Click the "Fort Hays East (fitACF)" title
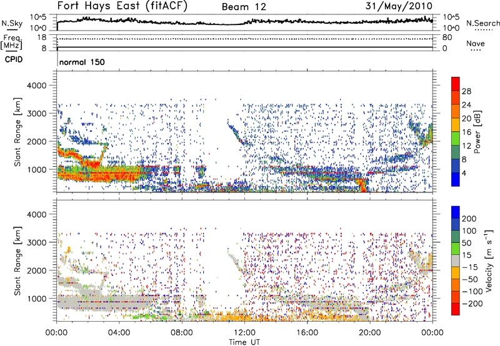This screenshot has width=500, height=346. click(122, 6)
